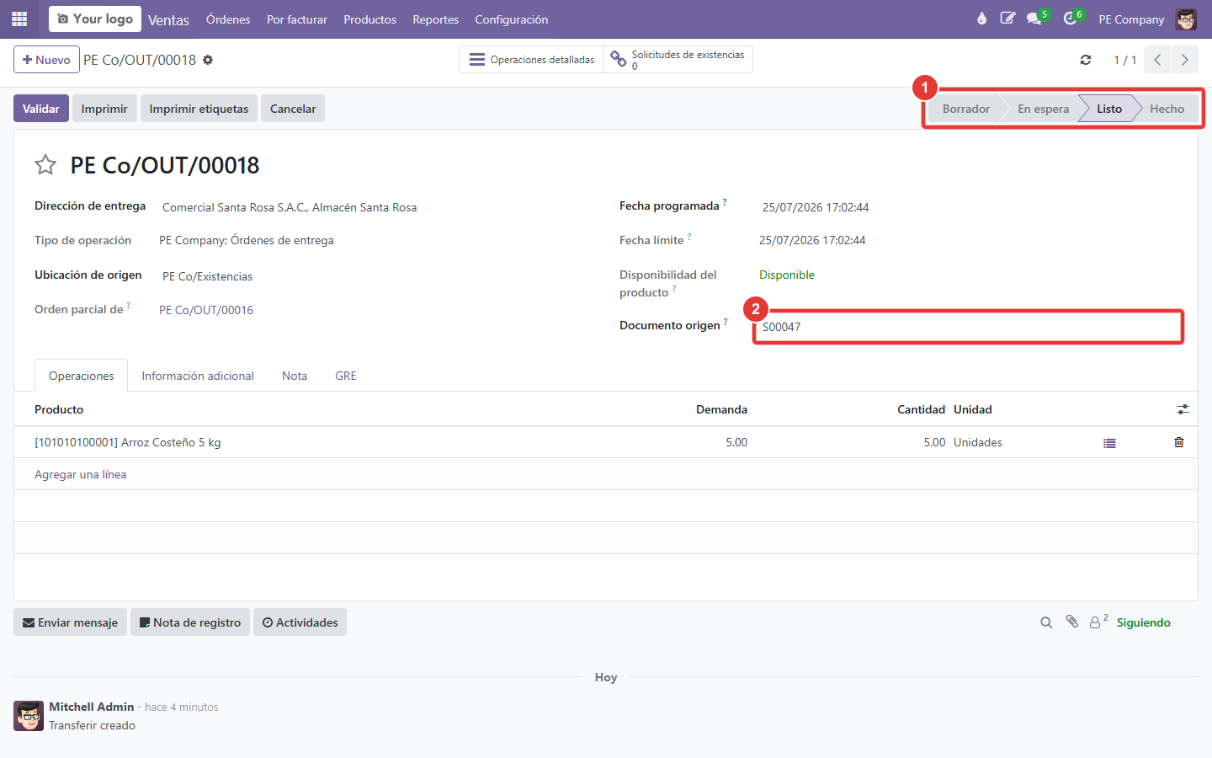Viewport: 1212px width, 758px height.
Task: Click the attachments paperclip icon
Action: pos(1072,622)
